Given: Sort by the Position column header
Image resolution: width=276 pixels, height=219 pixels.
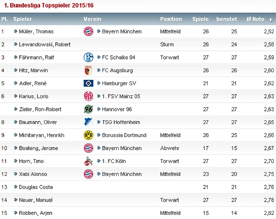Looking at the screenshot, I should tap(171, 19).
